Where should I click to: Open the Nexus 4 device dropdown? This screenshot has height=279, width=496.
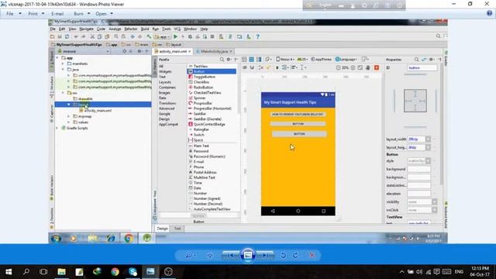point(285,59)
